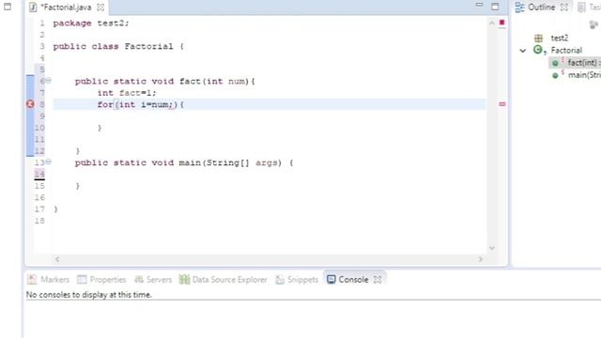Screen dimensions: 601x338
Task: Select the Factorial.java editor tab
Action: [x=66, y=8]
